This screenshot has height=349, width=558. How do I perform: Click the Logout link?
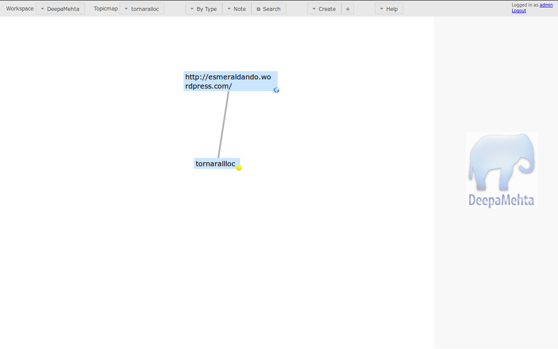pyautogui.click(x=519, y=10)
